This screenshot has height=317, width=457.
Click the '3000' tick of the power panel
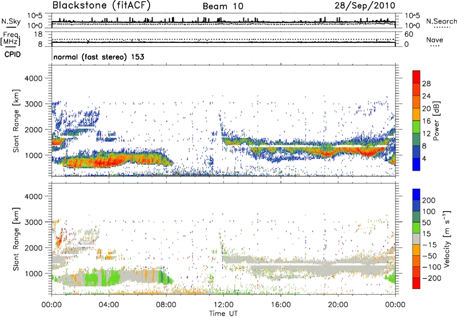pos(33,104)
